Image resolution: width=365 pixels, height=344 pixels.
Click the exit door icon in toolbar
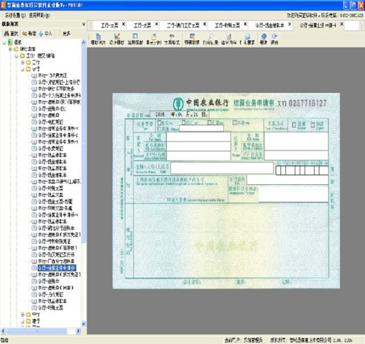[274, 37]
